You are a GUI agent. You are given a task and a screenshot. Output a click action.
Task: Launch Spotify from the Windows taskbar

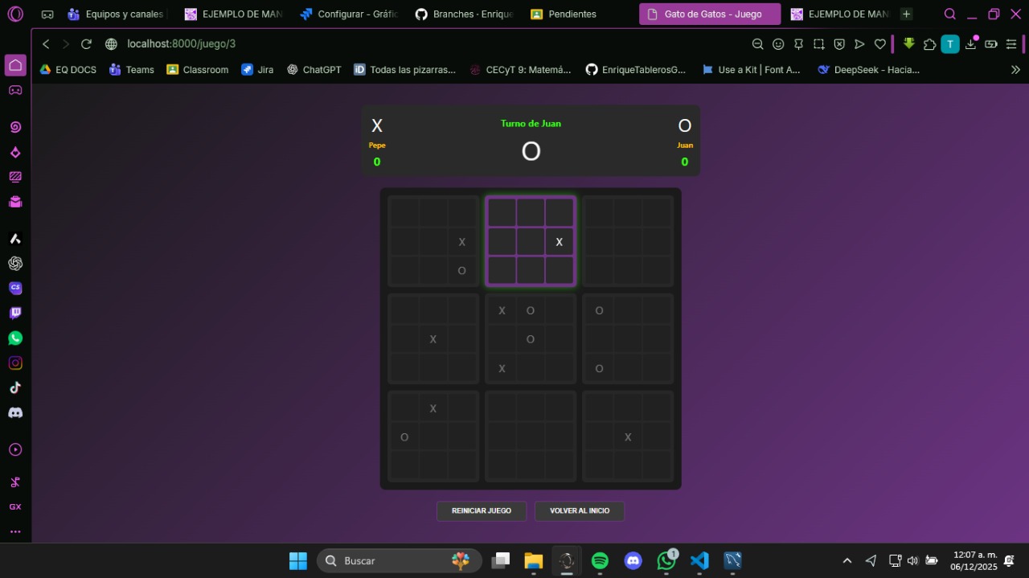tap(600, 560)
